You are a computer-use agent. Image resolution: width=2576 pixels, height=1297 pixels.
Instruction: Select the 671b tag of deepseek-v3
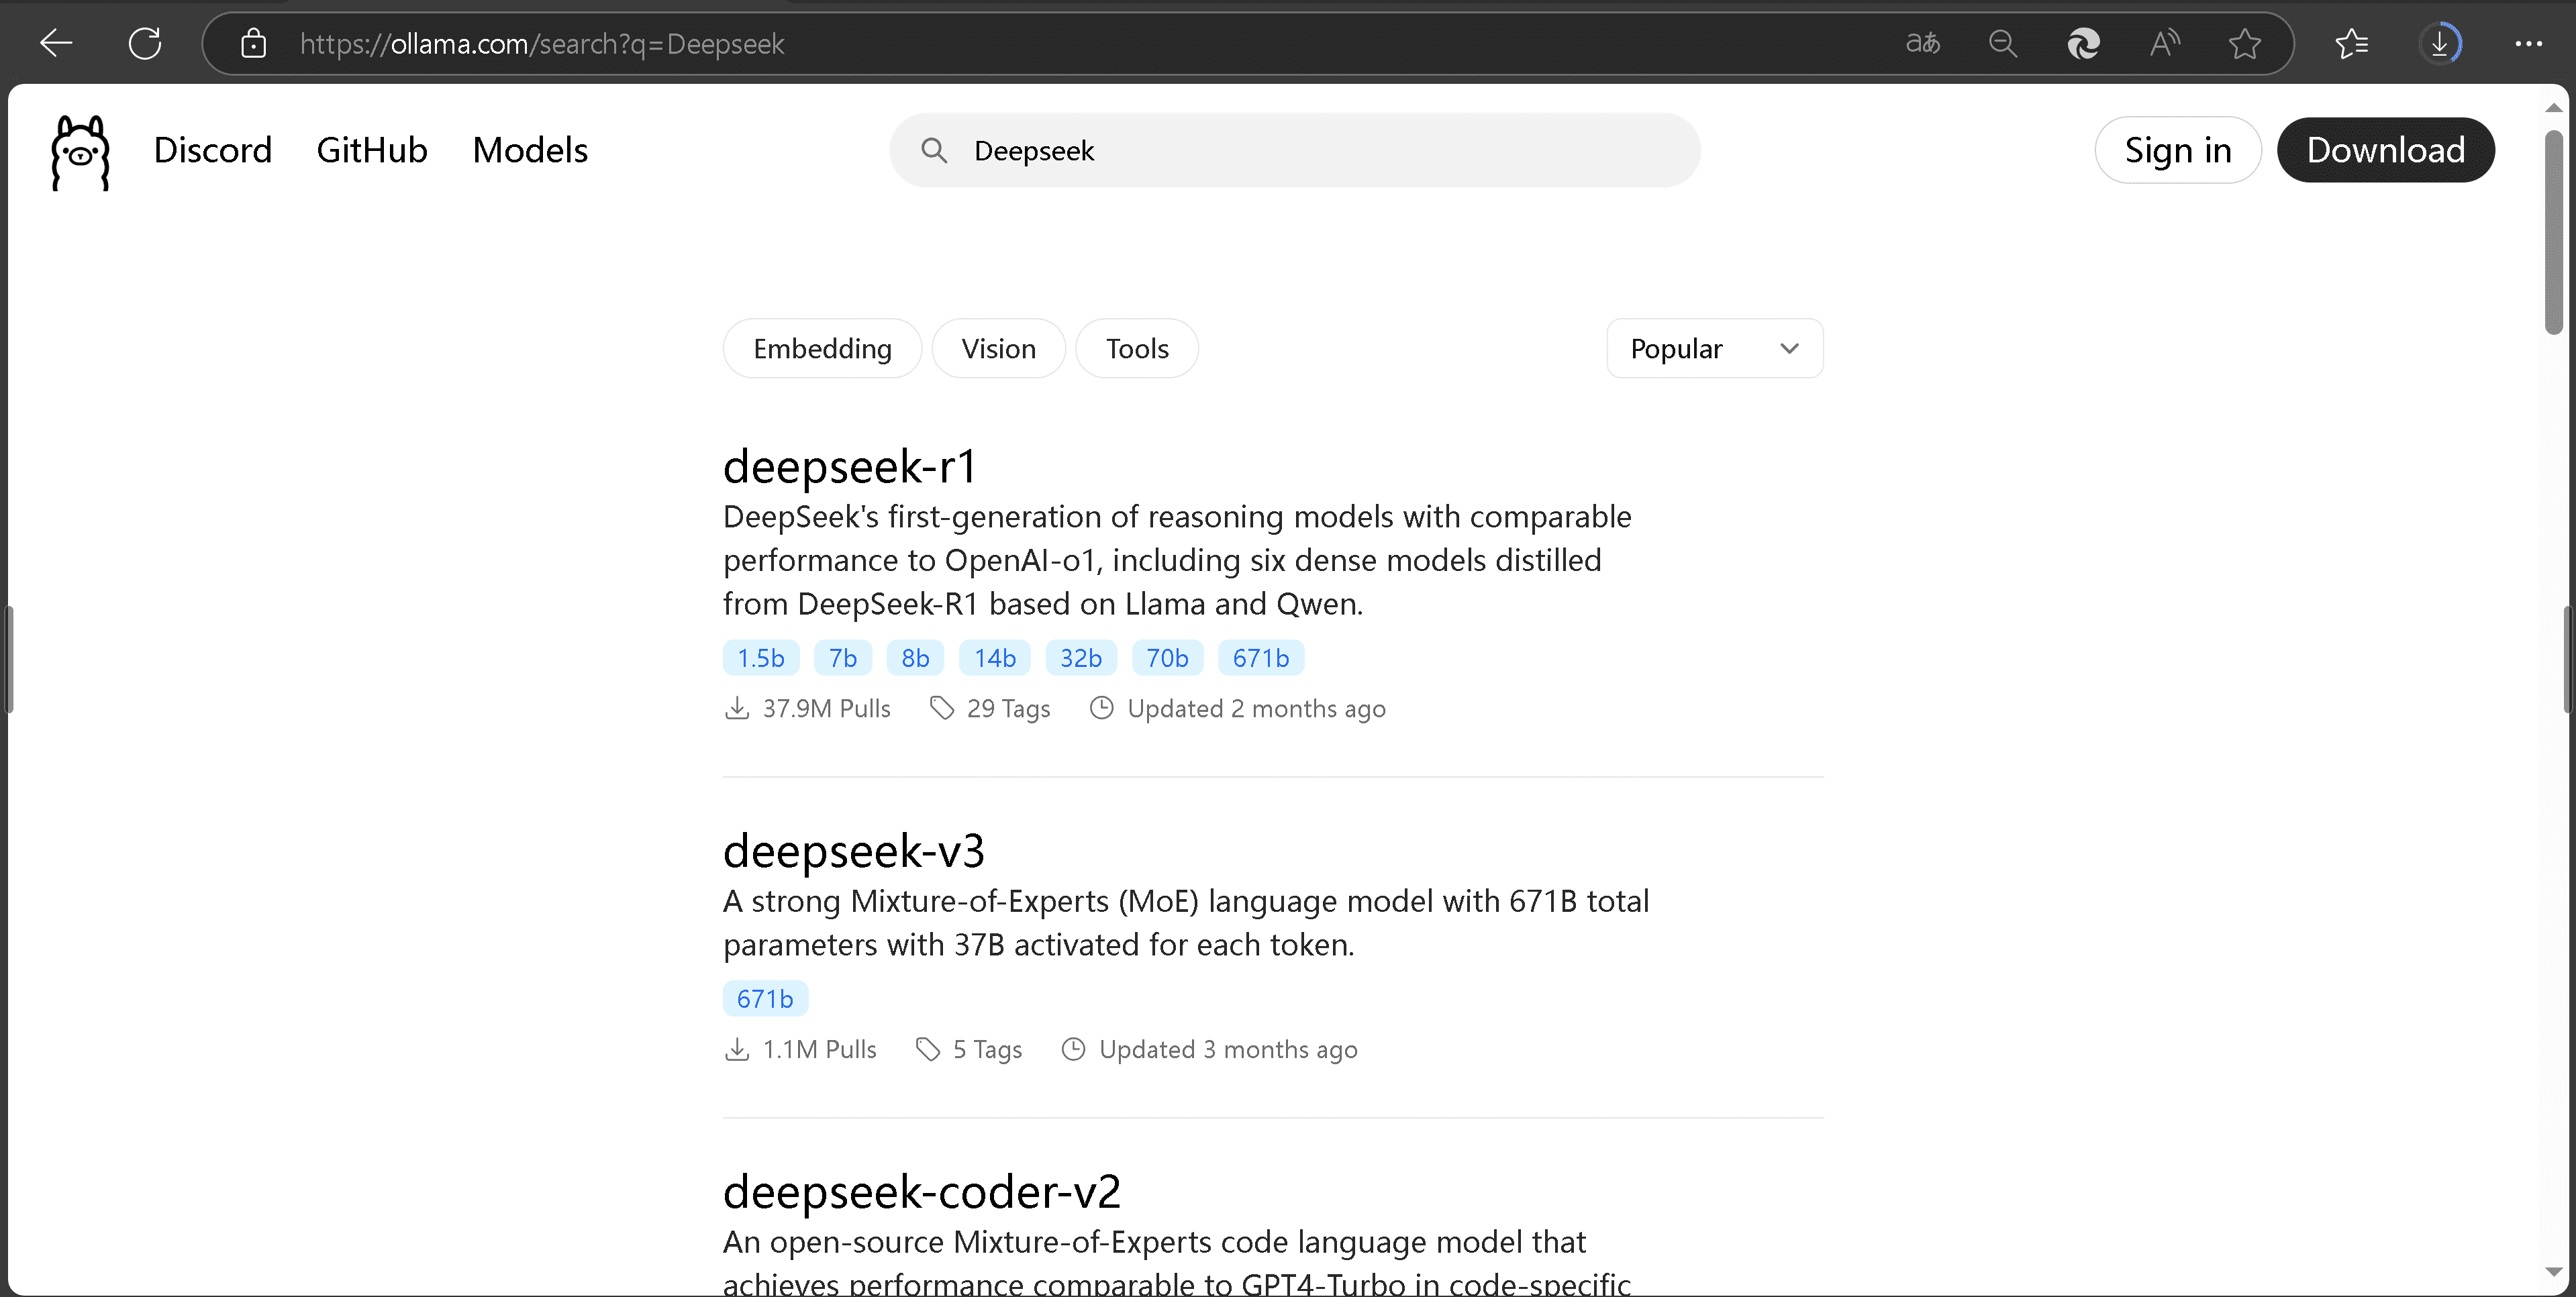[x=765, y=999]
